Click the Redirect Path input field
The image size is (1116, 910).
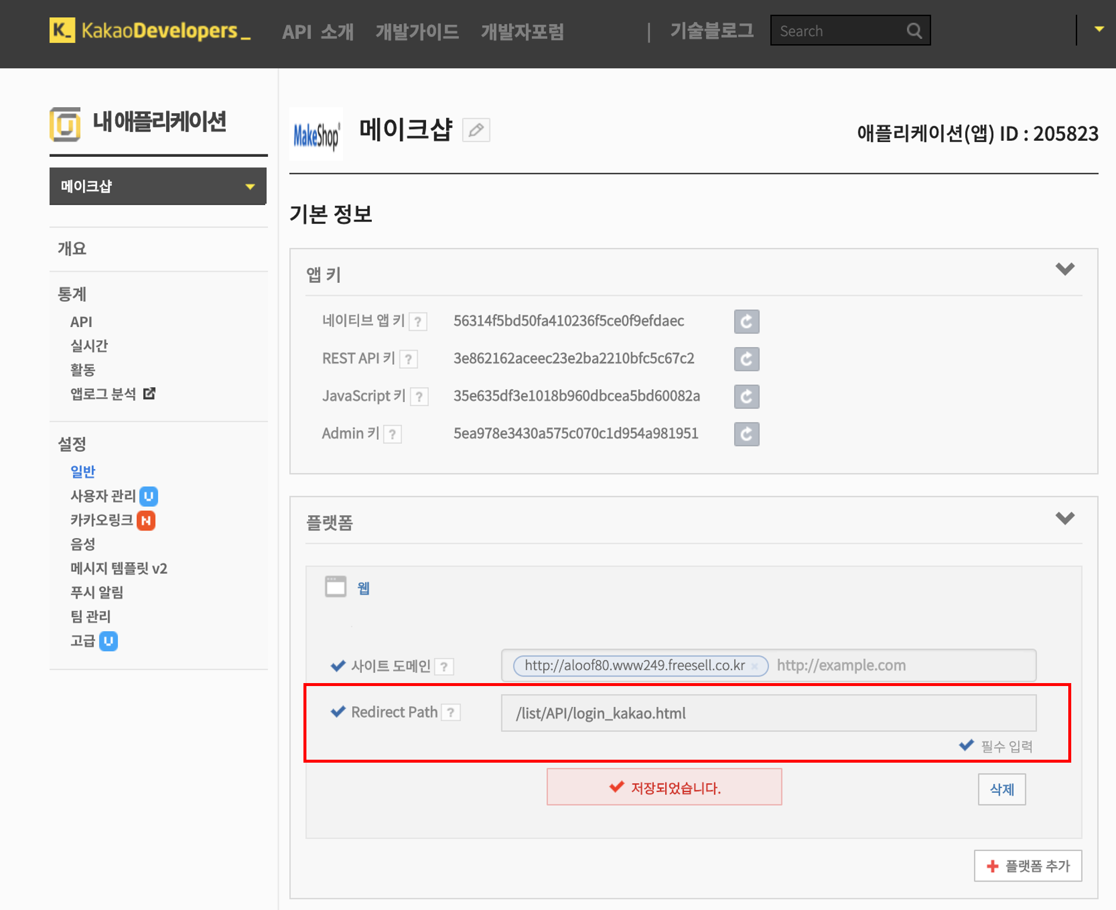[x=768, y=713]
